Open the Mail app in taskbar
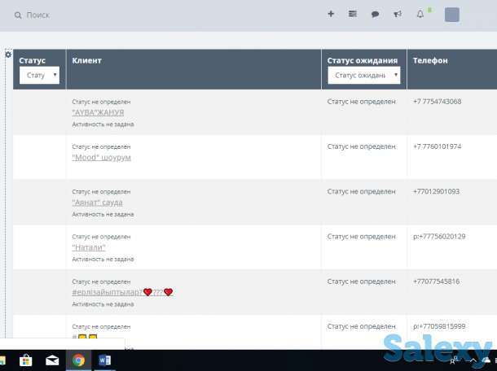This screenshot has width=497, height=371. 52,360
